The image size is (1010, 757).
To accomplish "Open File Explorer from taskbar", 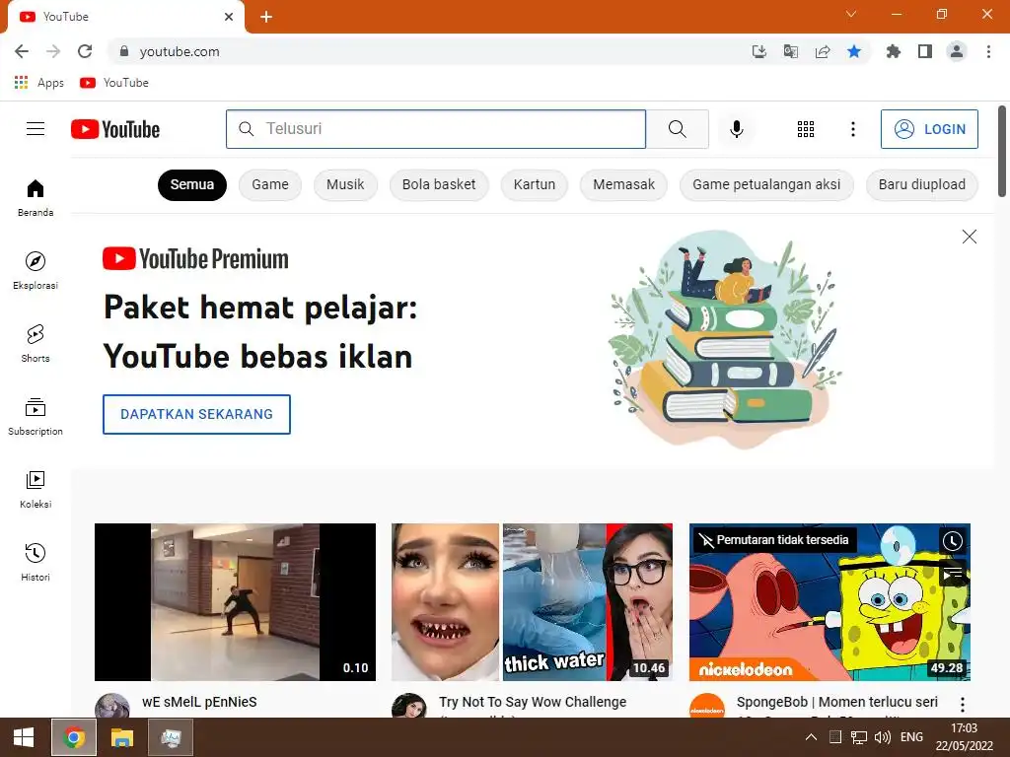I will [x=121, y=737].
